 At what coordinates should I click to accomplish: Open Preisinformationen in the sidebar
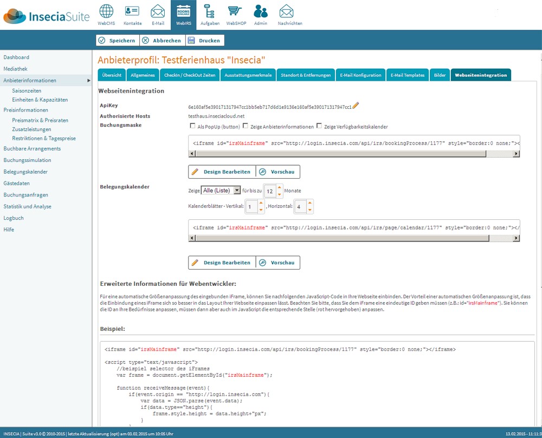tap(25, 110)
